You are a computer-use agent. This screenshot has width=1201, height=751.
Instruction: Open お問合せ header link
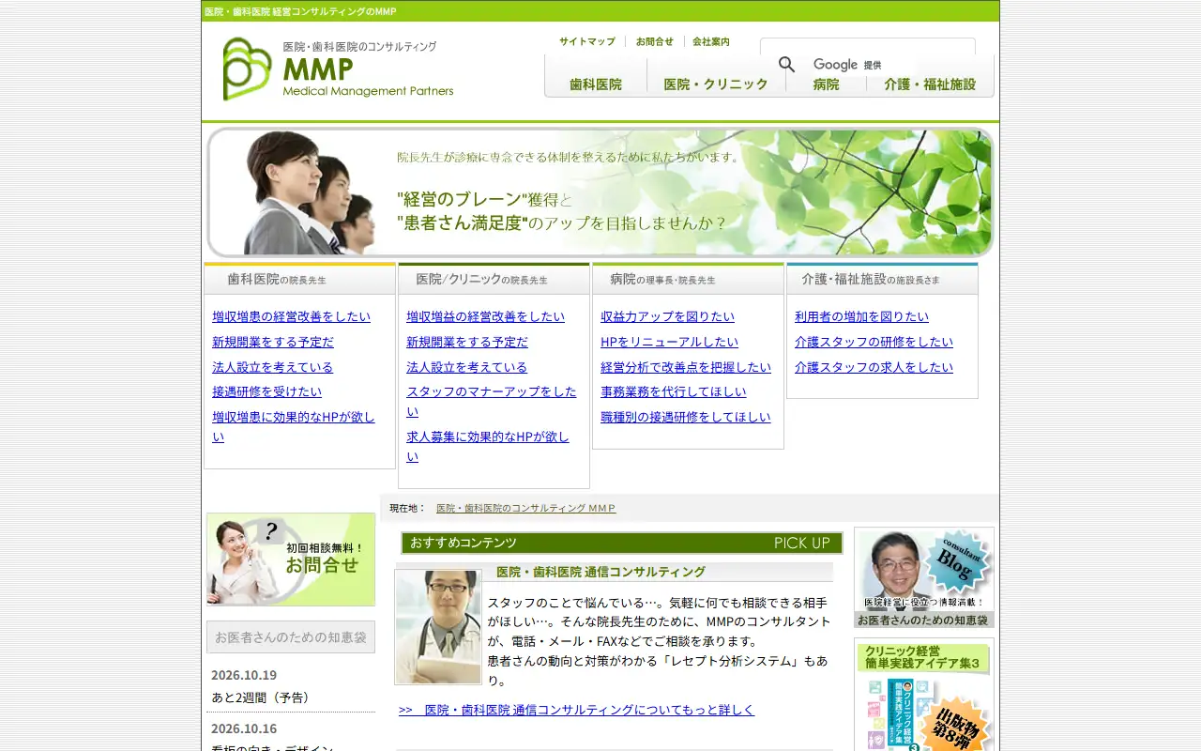(654, 42)
